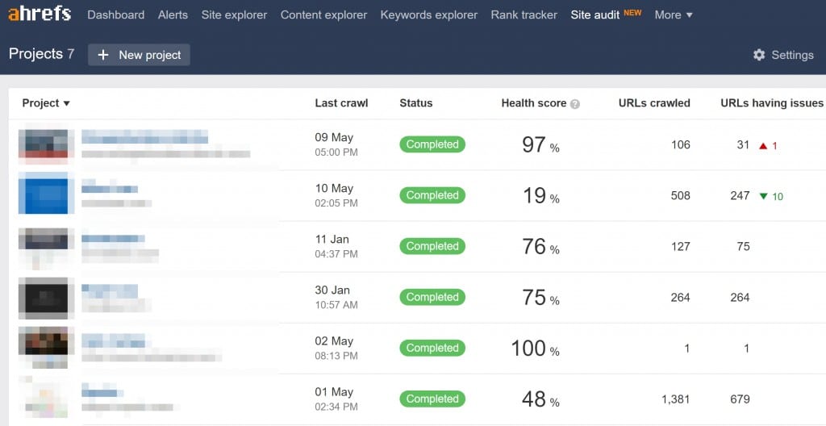The image size is (826, 426).
Task: Click the 75 % health score
Action: tap(540, 298)
